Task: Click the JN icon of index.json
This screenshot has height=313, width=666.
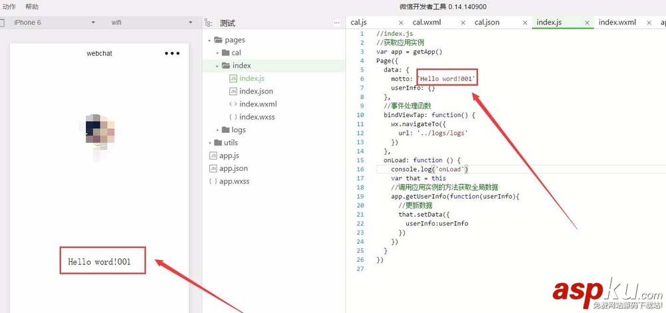Action: [232, 91]
